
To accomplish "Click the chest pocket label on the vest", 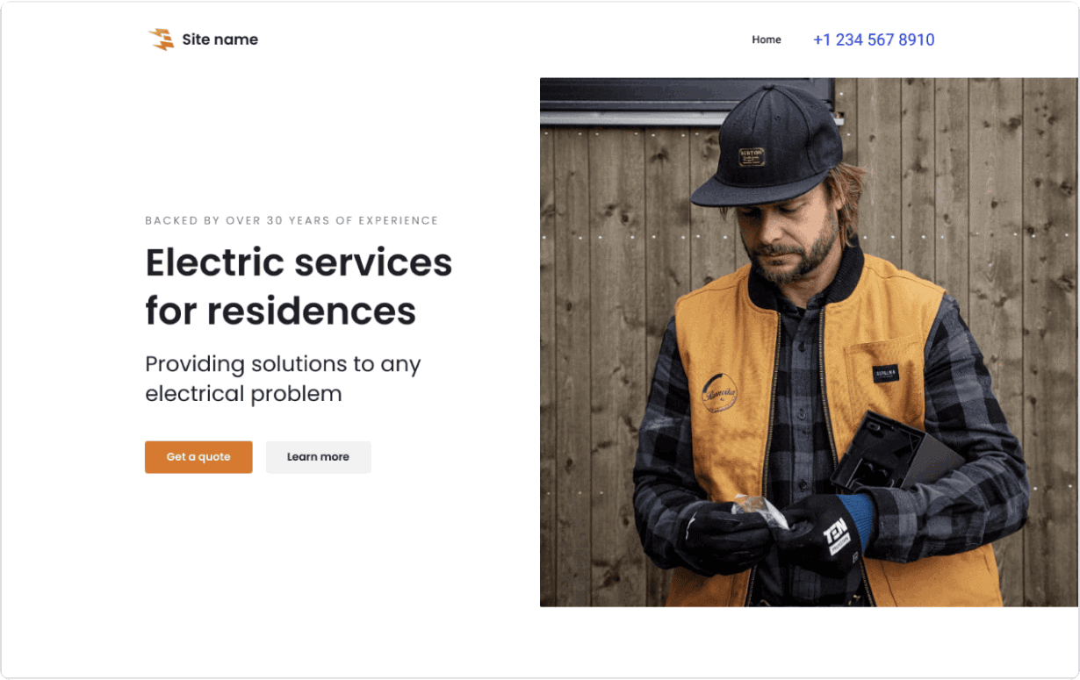I will (x=886, y=374).
